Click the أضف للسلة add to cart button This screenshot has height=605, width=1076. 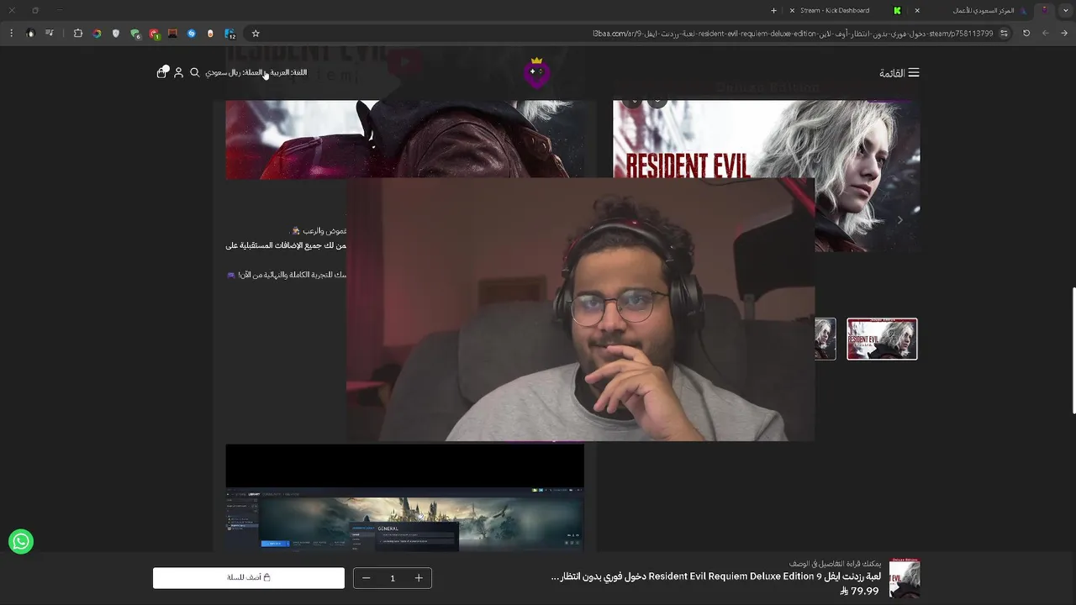pos(249,578)
